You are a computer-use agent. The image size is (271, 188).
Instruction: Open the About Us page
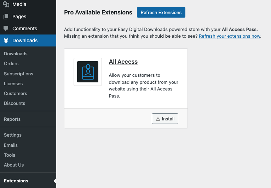point(14,165)
